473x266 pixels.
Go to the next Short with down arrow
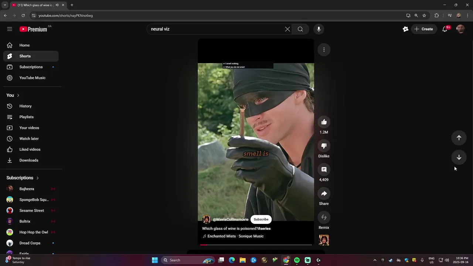[459, 157]
